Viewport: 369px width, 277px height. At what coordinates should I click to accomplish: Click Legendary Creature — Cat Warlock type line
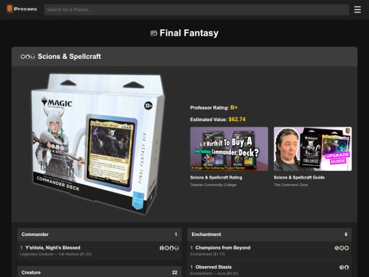click(56, 254)
